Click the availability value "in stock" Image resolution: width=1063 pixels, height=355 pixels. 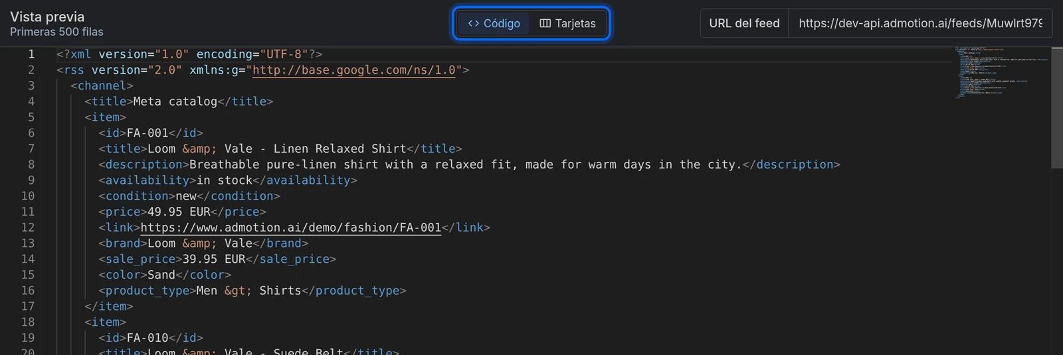tap(225, 180)
